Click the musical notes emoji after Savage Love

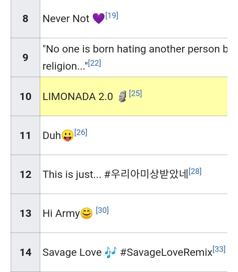coord(110,252)
